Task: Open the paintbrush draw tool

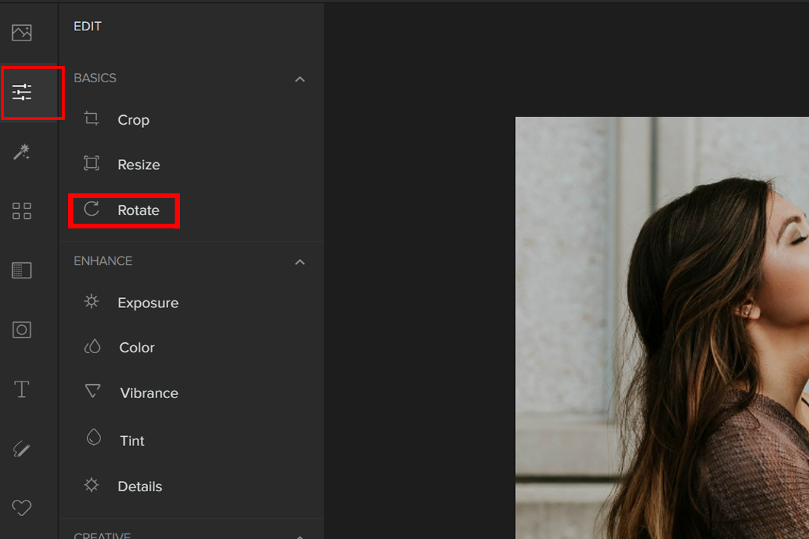Action: click(x=22, y=449)
